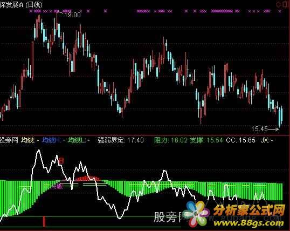Open the www.88gs.com watermark link

click(x=248, y=223)
